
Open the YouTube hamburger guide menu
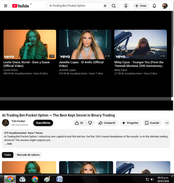[x=5, y=6]
